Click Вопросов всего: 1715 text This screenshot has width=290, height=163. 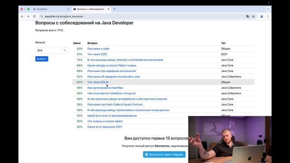(49, 30)
